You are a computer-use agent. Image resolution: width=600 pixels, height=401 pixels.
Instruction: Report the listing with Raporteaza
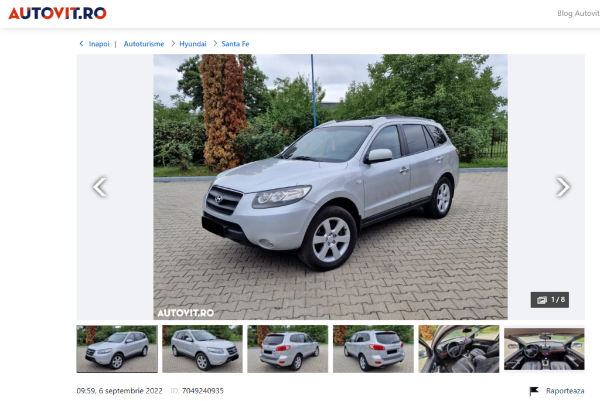tap(565, 390)
